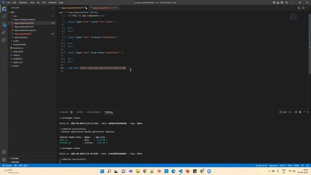
Task: Open the Search view in activity bar
Action: (x=4, y=16)
